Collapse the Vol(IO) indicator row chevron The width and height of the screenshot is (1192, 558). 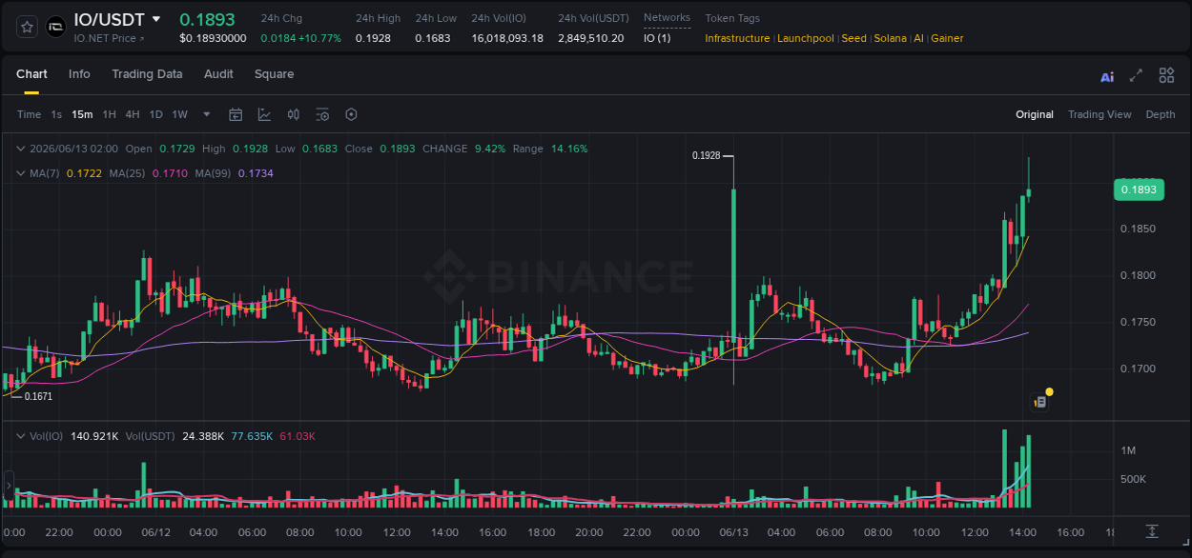point(21,436)
